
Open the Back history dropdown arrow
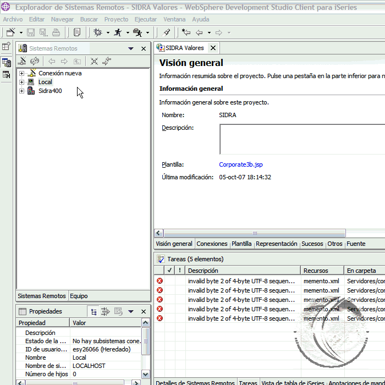pyautogui.click(x=209, y=32)
